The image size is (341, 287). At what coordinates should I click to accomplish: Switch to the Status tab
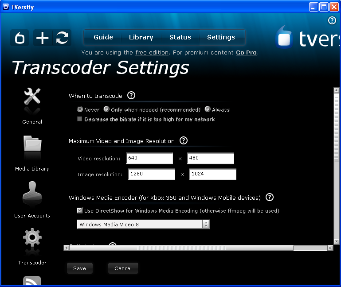[x=180, y=37]
